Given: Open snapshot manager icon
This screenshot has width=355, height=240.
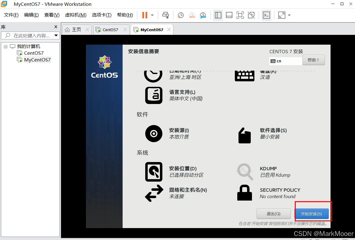Looking at the screenshot, I should coord(203,15).
